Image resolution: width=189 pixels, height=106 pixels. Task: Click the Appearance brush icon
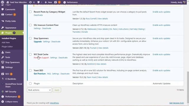coord(3,28)
